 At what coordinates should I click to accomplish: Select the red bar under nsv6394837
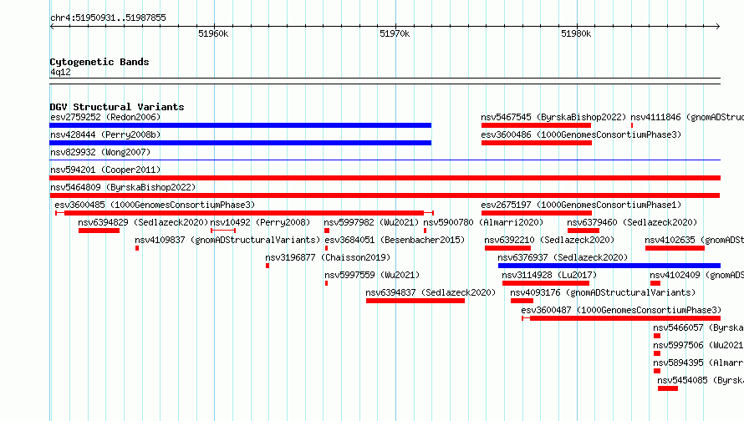415,301
